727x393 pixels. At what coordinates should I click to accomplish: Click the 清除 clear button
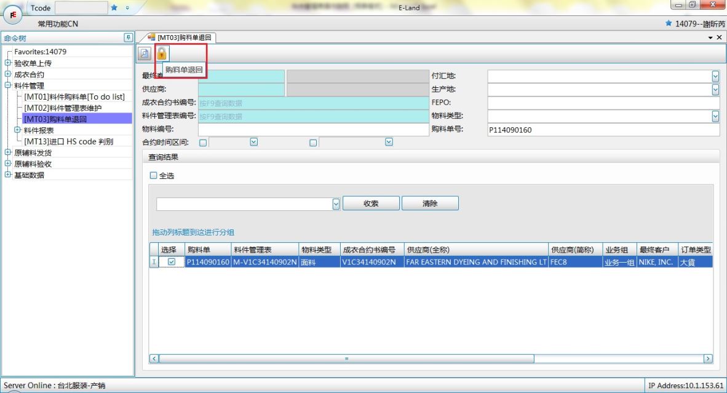[x=430, y=204]
